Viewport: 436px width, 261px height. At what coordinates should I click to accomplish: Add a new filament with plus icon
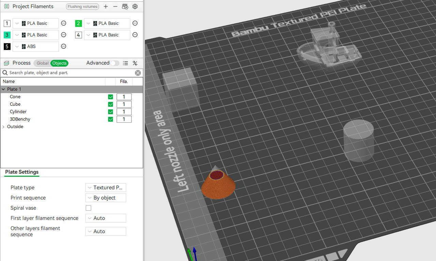tap(106, 6)
